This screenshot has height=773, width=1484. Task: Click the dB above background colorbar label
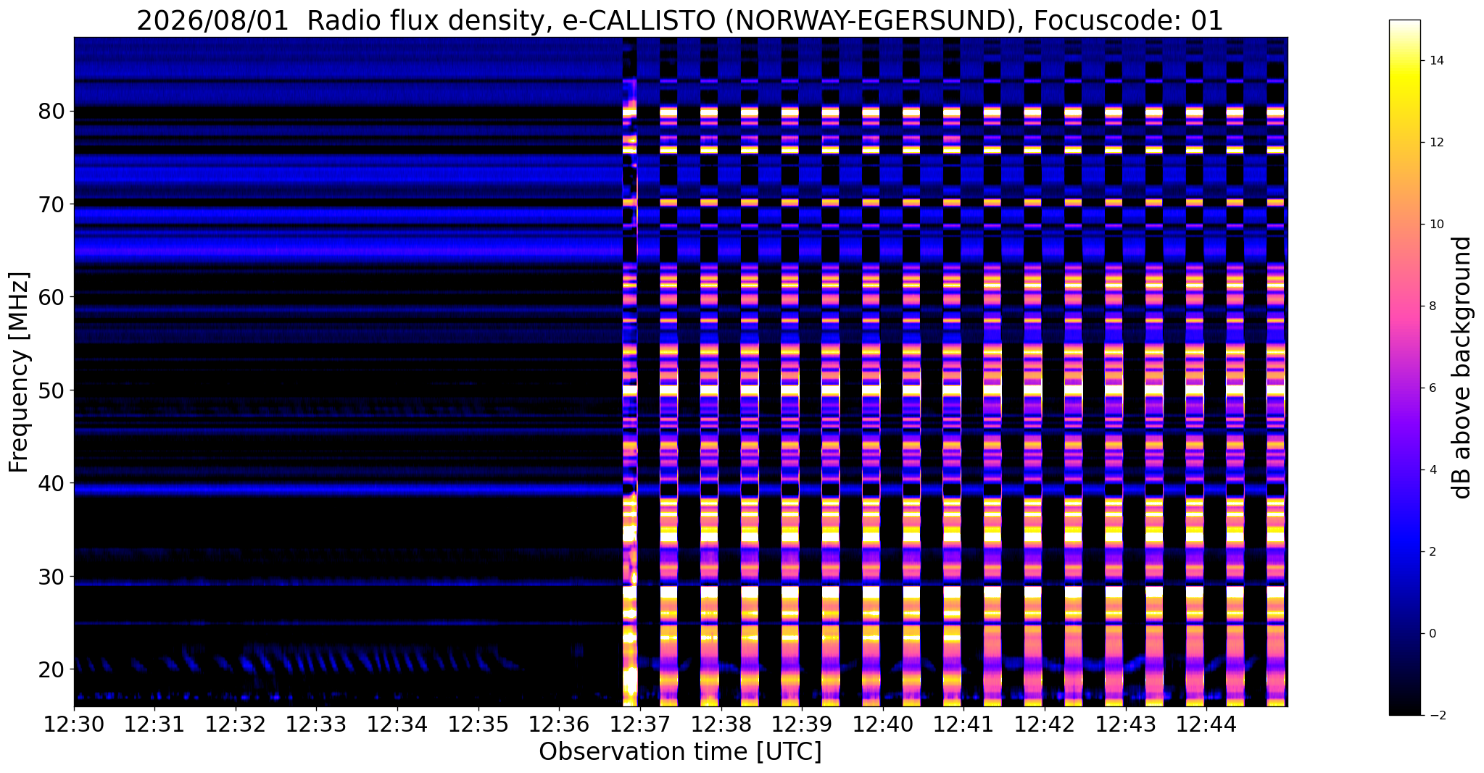point(1462,367)
